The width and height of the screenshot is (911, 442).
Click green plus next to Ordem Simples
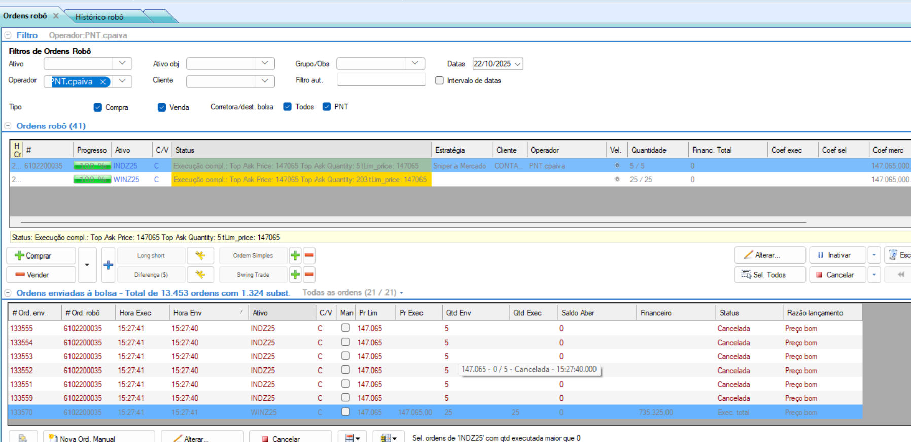[295, 255]
